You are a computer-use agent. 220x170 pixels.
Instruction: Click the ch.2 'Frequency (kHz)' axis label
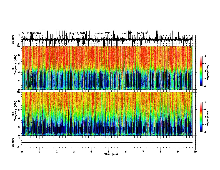click(15, 110)
